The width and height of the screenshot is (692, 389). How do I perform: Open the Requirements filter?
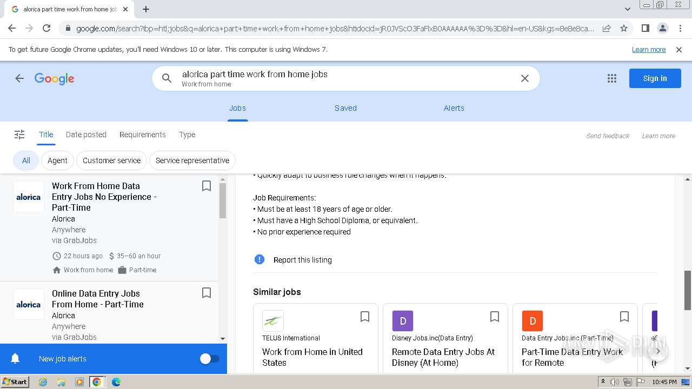tap(143, 135)
